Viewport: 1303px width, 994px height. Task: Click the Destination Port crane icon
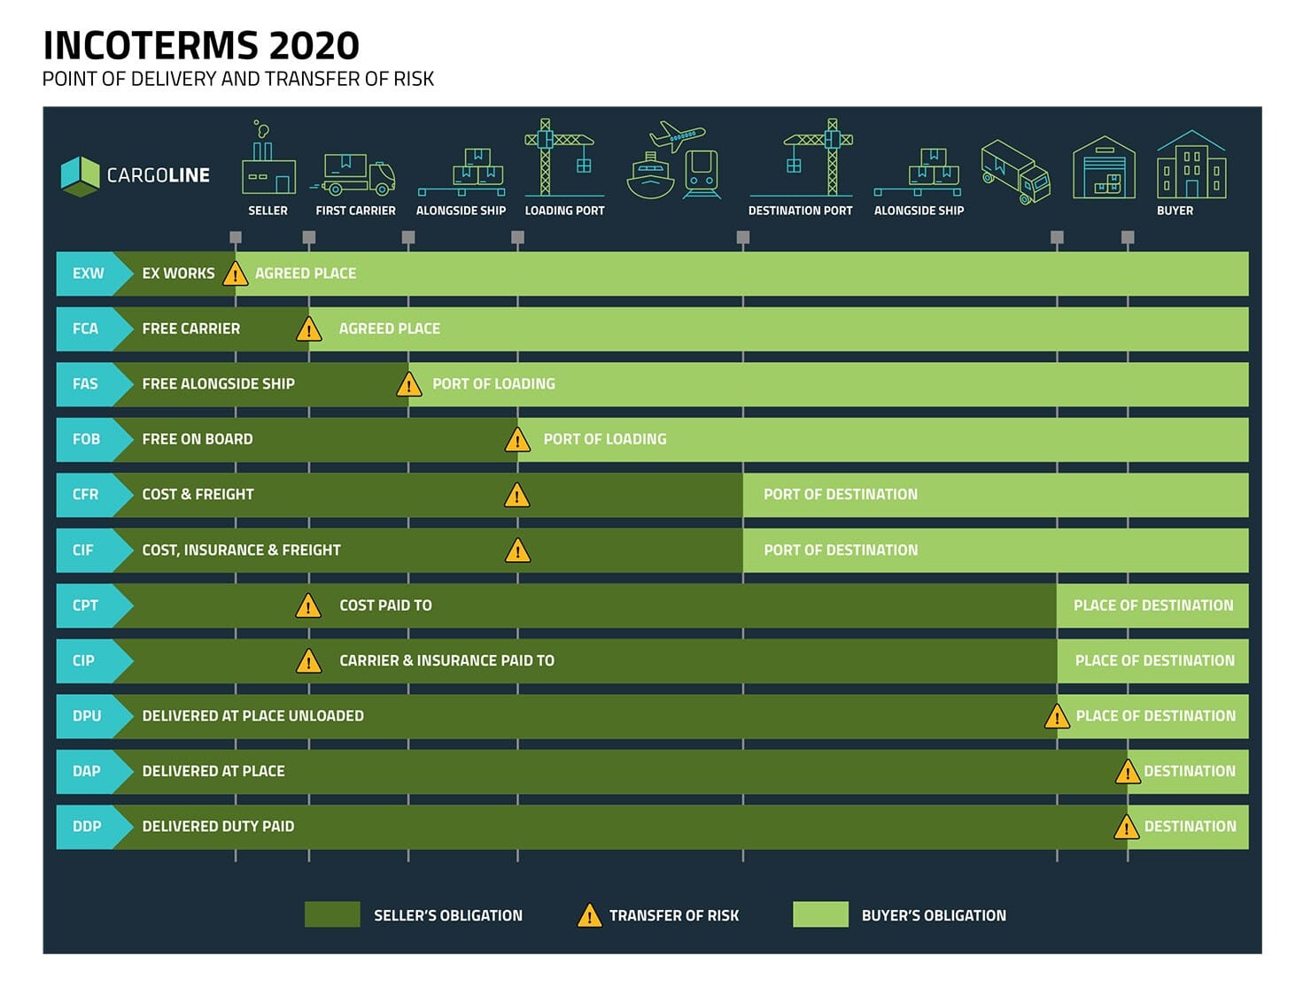(x=802, y=158)
